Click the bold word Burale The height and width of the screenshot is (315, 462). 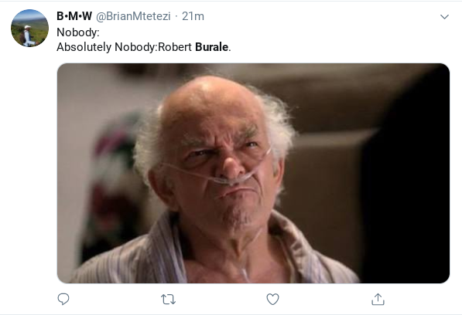tap(211, 47)
